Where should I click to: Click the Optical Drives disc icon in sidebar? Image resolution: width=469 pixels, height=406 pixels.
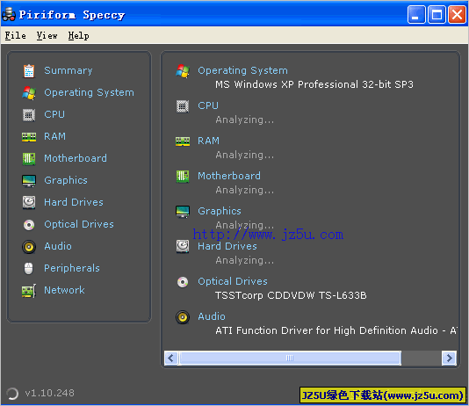(29, 225)
